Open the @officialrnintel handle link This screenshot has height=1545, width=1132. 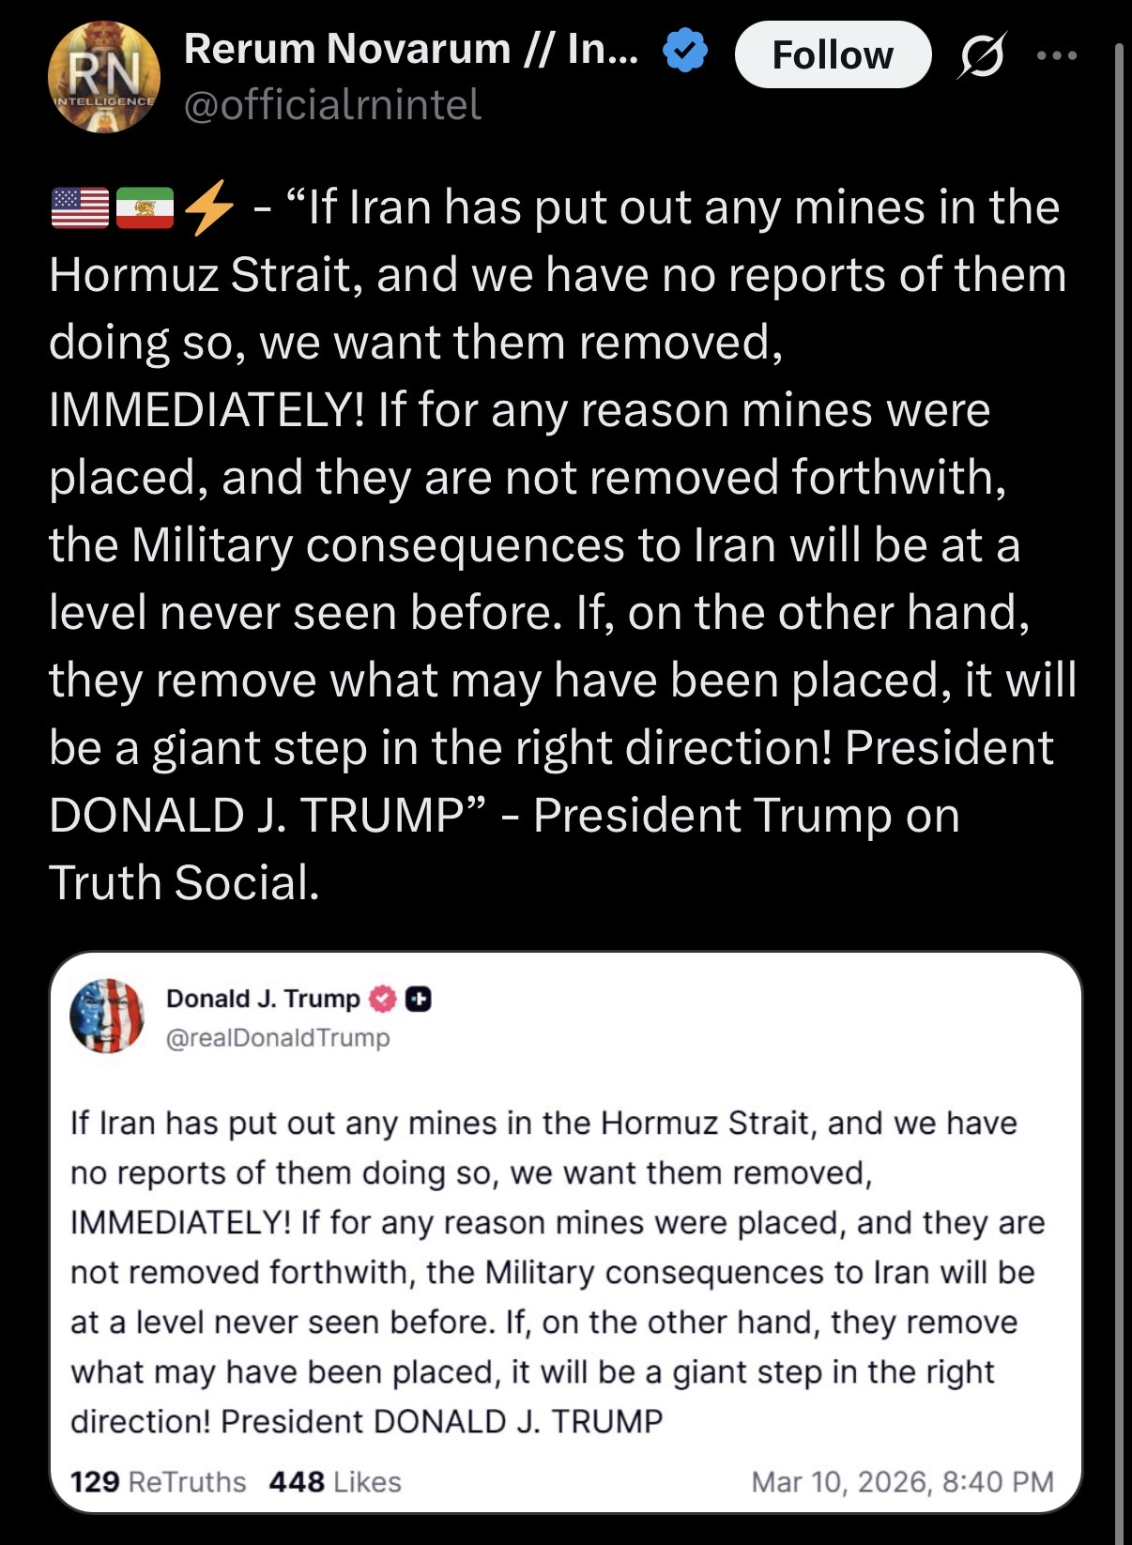332,104
